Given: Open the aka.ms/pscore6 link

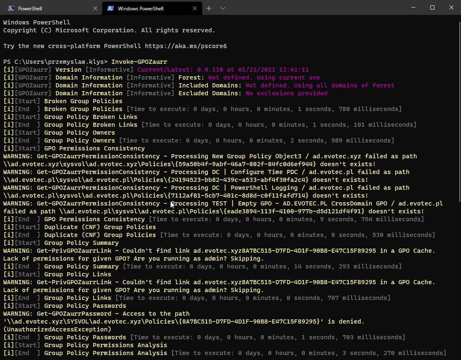Looking at the screenshot, I should click(x=186, y=46).
